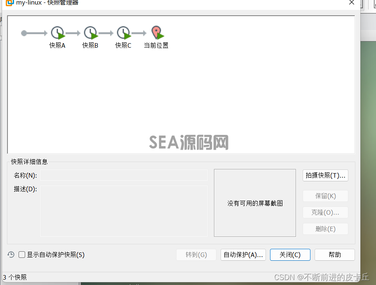Viewport: 376px width, 285px height.
Task: Click the 保留(K) button
Action: click(325, 196)
